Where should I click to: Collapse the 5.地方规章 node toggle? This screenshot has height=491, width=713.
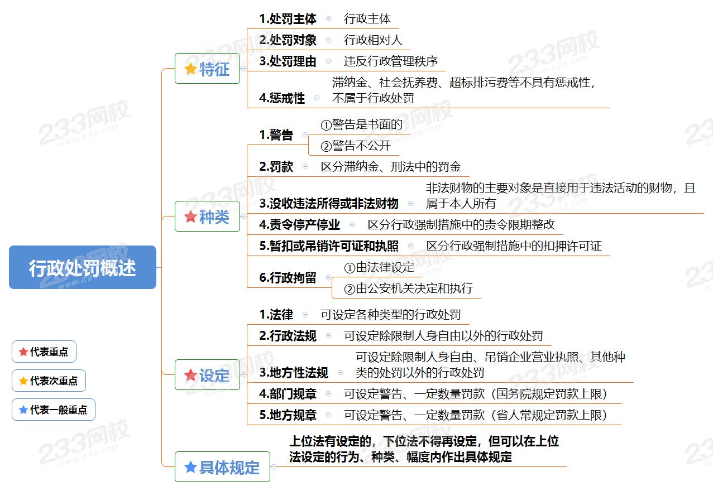point(328,415)
